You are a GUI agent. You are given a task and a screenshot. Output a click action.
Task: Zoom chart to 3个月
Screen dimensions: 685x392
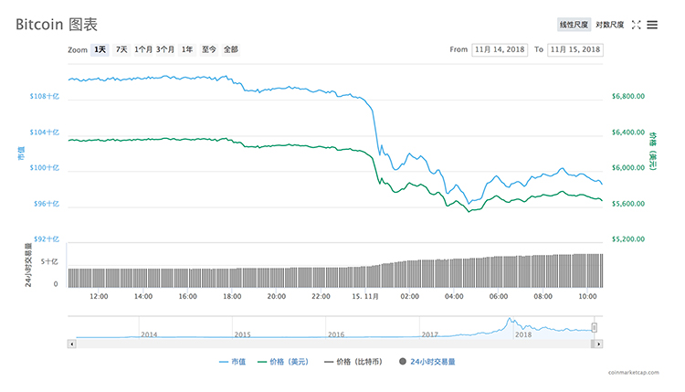point(165,49)
